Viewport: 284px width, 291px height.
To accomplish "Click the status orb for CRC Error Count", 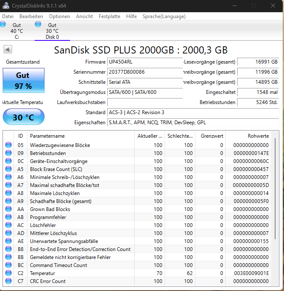I will point(8,281).
